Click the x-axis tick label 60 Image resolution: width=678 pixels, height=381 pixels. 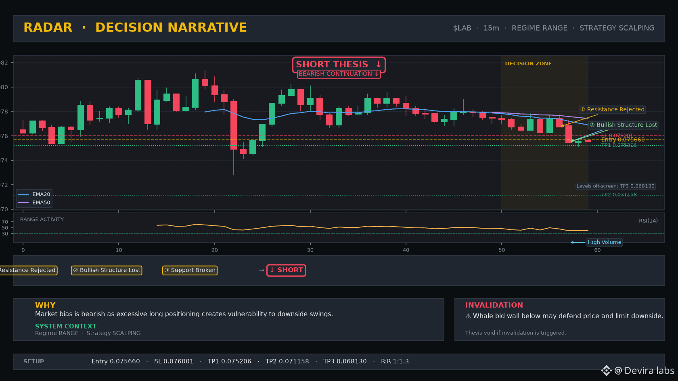(597, 250)
